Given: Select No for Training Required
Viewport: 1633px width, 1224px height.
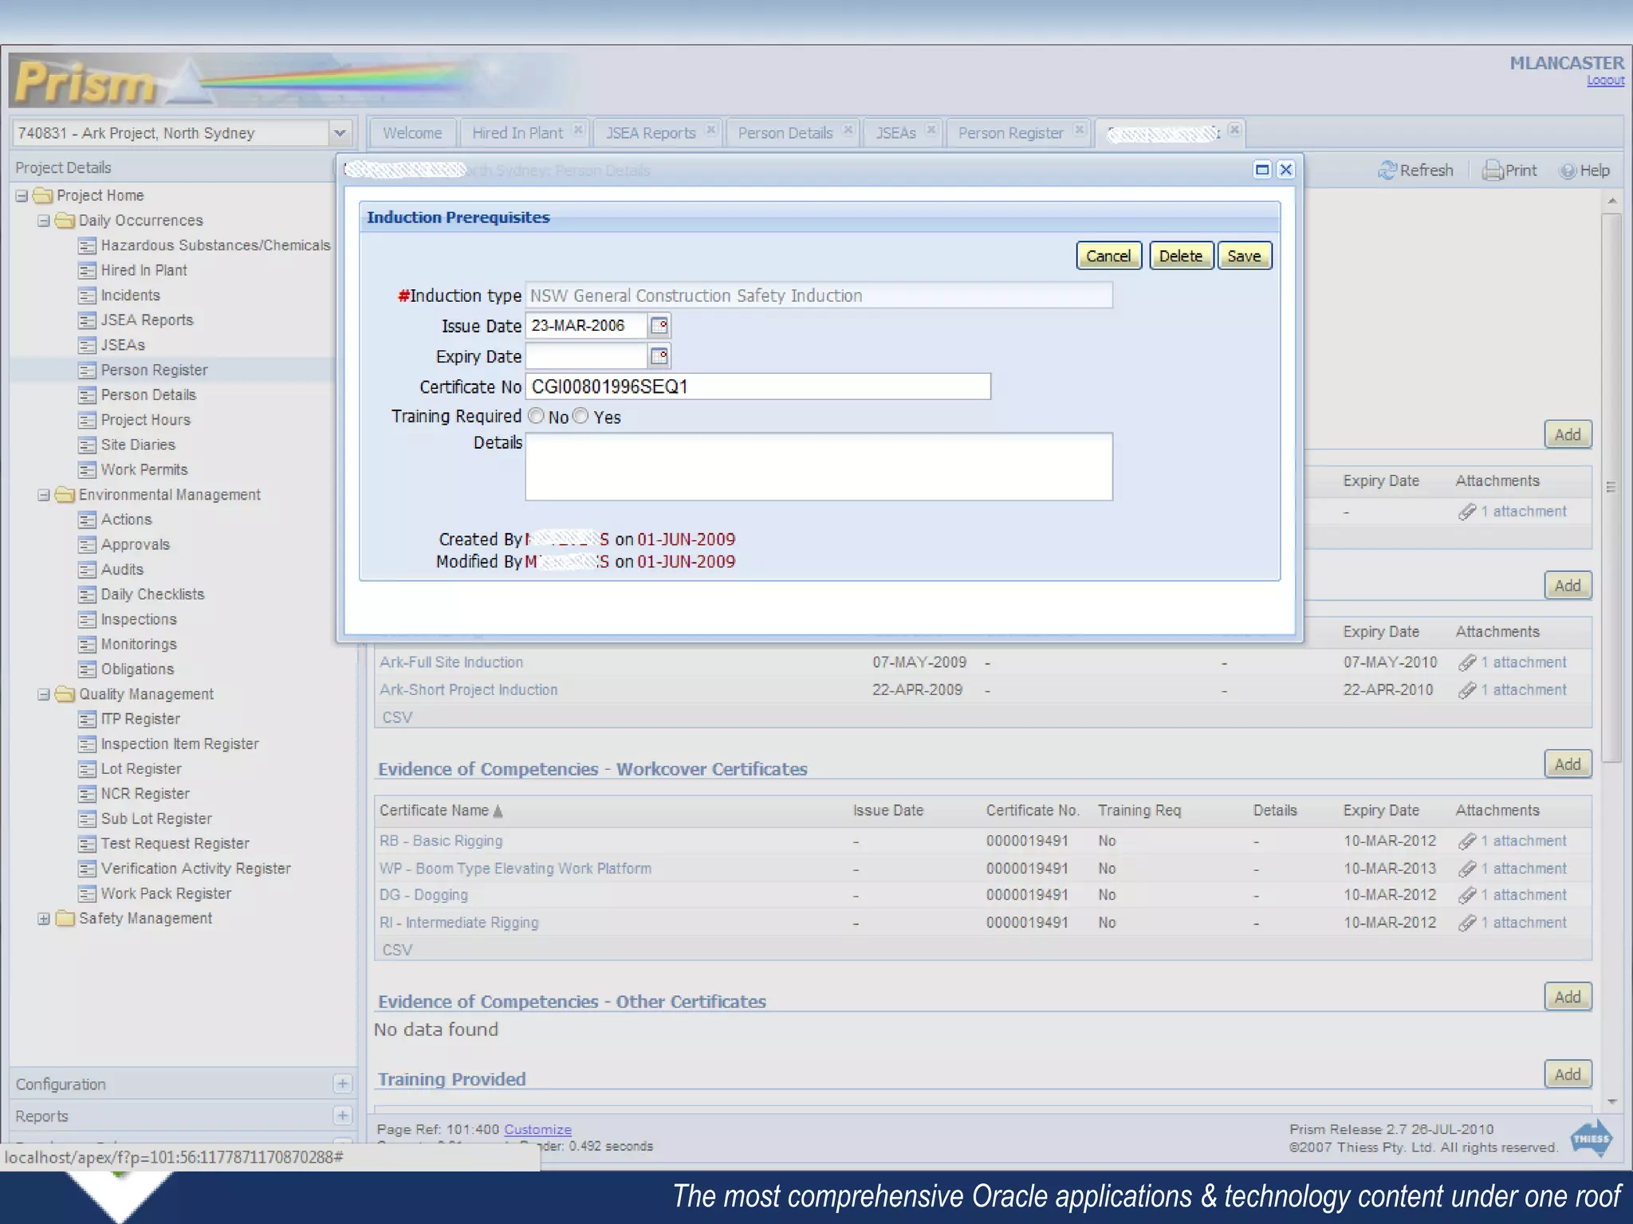Looking at the screenshot, I should pos(537,416).
